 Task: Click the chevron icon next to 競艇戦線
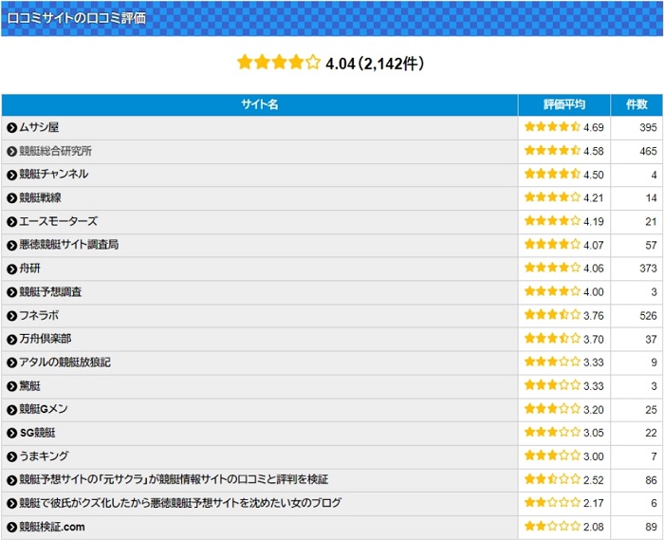[x=11, y=198]
